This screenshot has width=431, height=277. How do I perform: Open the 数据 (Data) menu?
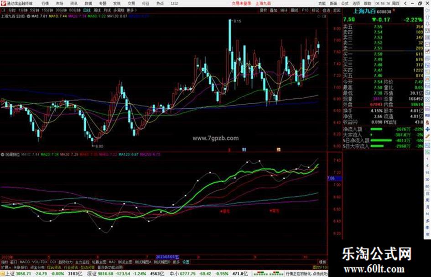point(88,4)
